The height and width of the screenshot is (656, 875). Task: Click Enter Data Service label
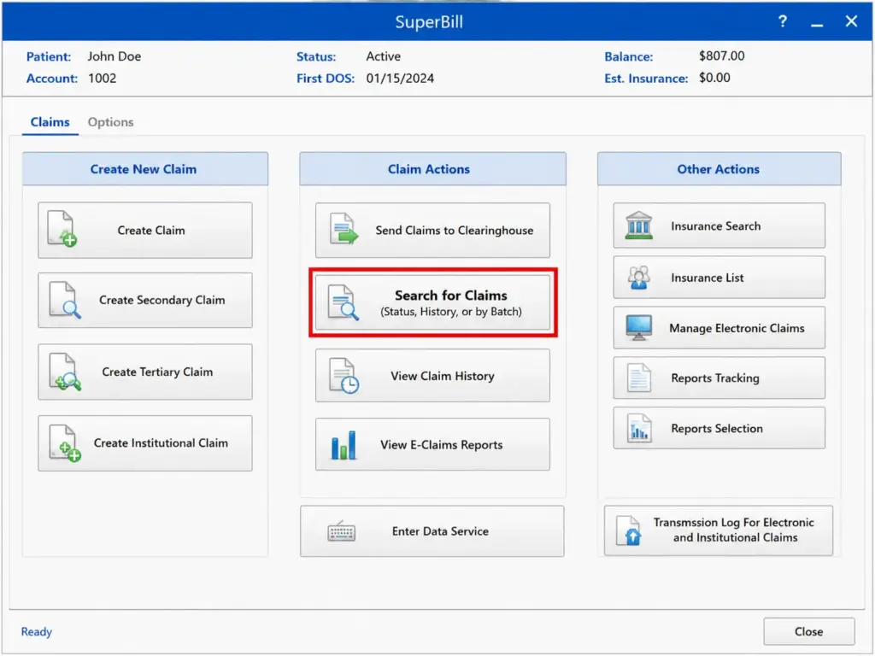coord(440,531)
